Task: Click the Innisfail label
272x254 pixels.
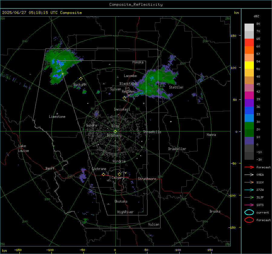Action: coord(122,109)
